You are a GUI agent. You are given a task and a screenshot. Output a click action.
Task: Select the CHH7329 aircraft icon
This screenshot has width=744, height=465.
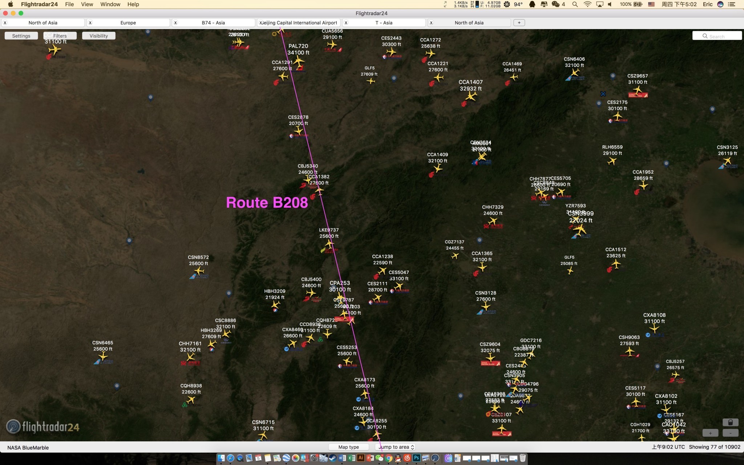pos(493,221)
